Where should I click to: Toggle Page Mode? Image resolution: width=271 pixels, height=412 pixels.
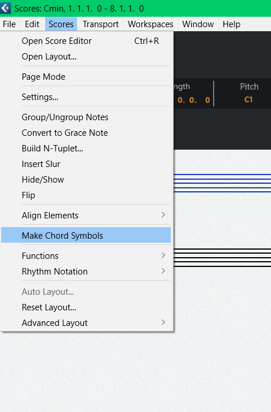(x=86, y=77)
